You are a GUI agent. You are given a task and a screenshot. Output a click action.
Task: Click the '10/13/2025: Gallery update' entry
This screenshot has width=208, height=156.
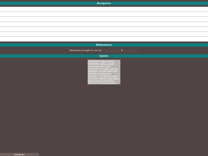[x=101, y=62]
